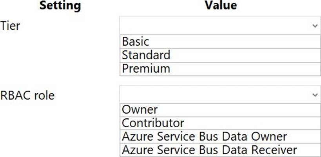
Task: Collapse the RBAC role list via arrow
Action: (x=315, y=95)
